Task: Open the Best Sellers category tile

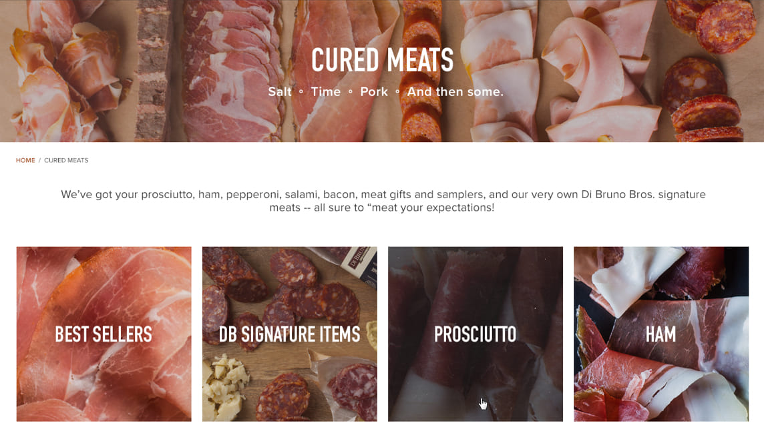Action: pos(104,334)
